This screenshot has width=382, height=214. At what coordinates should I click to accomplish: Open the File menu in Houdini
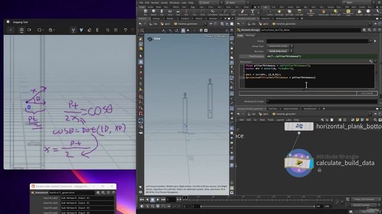(x=141, y=2)
